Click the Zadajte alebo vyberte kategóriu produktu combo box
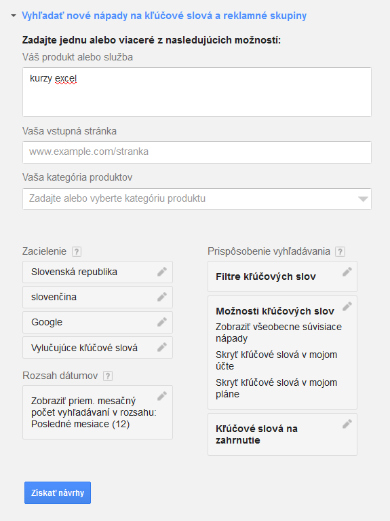This screenshot has width=390, height=521. point(197,199)
